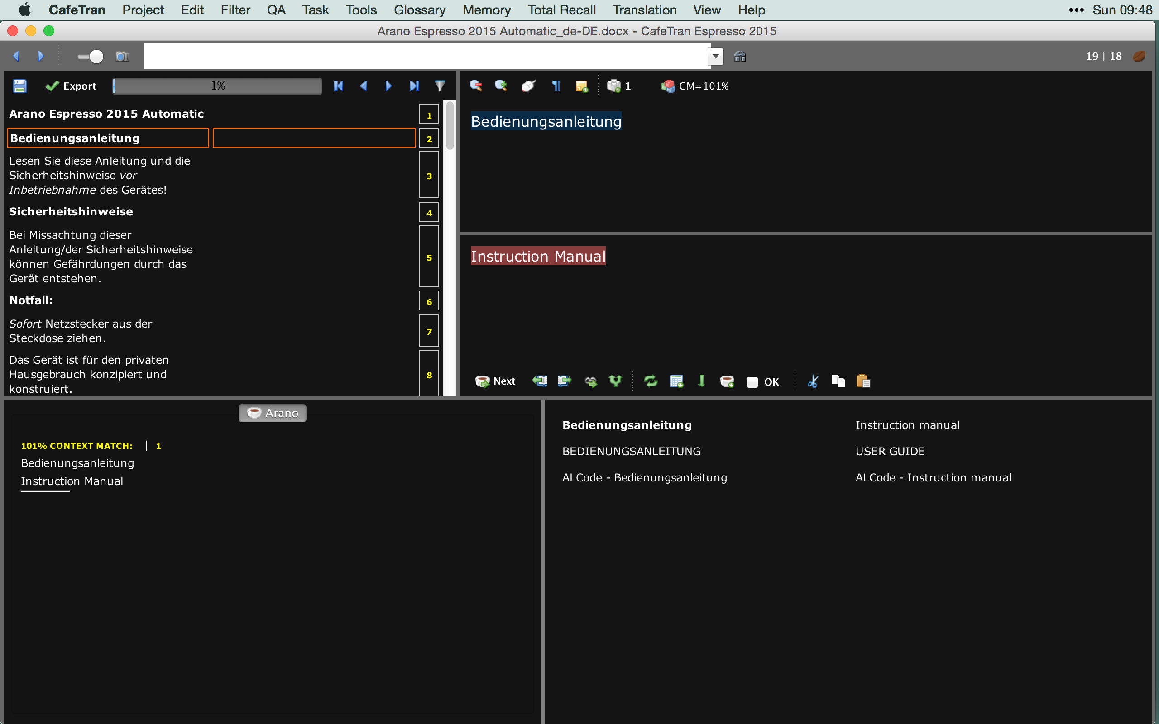
Task: Open the Total Recall menu
Action: coord(561,10)
